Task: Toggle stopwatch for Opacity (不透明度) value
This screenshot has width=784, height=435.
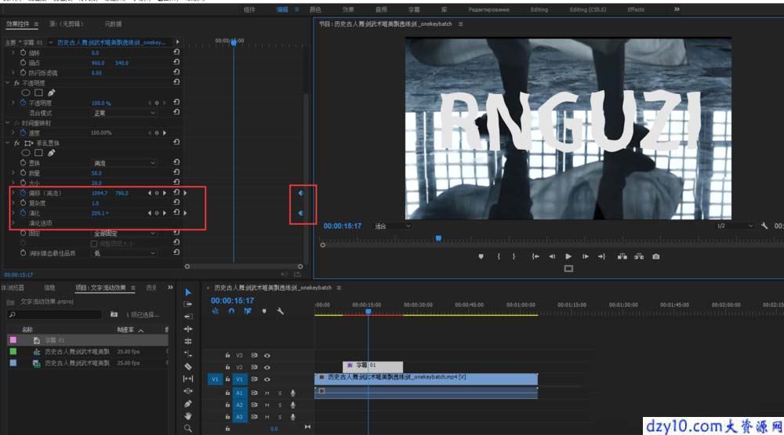Action: [23, 103]
